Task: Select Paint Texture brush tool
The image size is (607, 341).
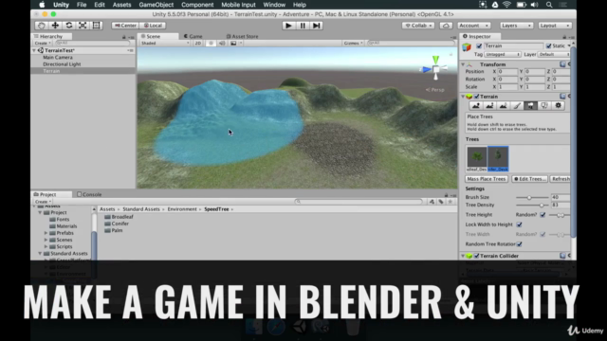Action: click(x=517, y=105)
